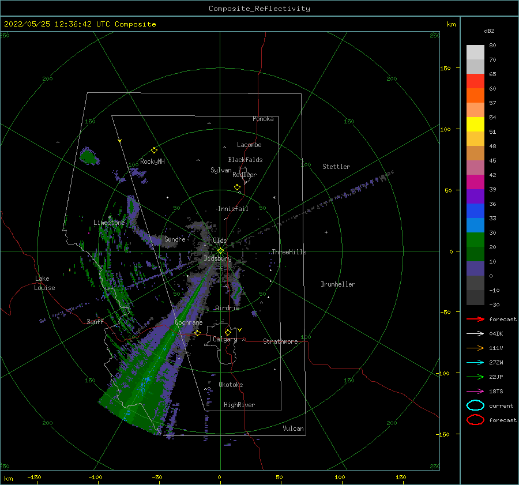The height and width of the screenshot is (485, 519).
Task: Select the Sundre label
Action: tap(175, 239)
